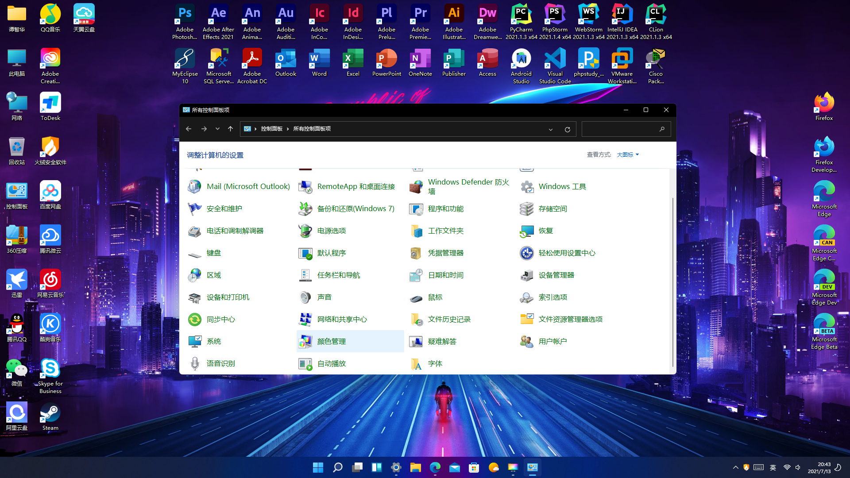This screenshot has width=850, height=478.
Task: Open 字体 fonts item
Action: click(435, 363)
